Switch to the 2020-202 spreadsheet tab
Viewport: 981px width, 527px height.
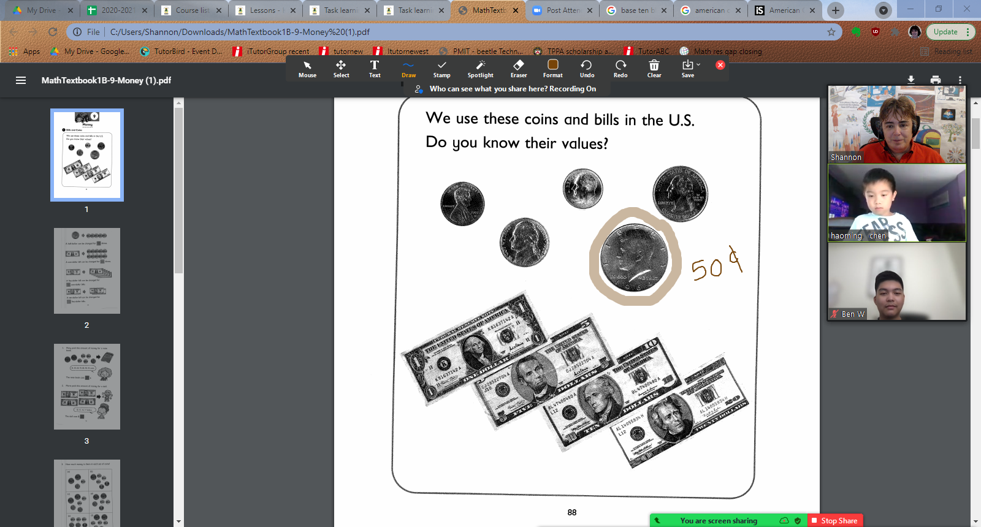[x=118, y=10]
